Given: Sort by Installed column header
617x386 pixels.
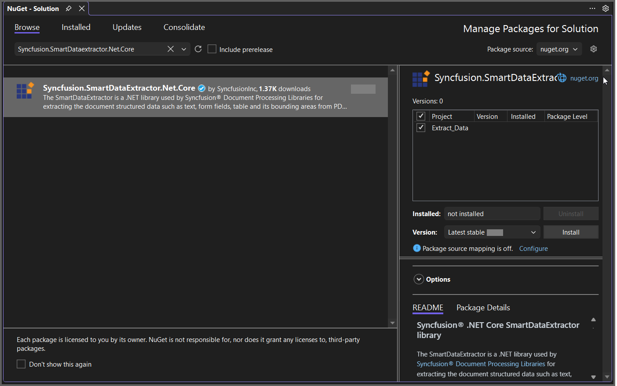Looking at the screenshot, I should tap(526, 116).
